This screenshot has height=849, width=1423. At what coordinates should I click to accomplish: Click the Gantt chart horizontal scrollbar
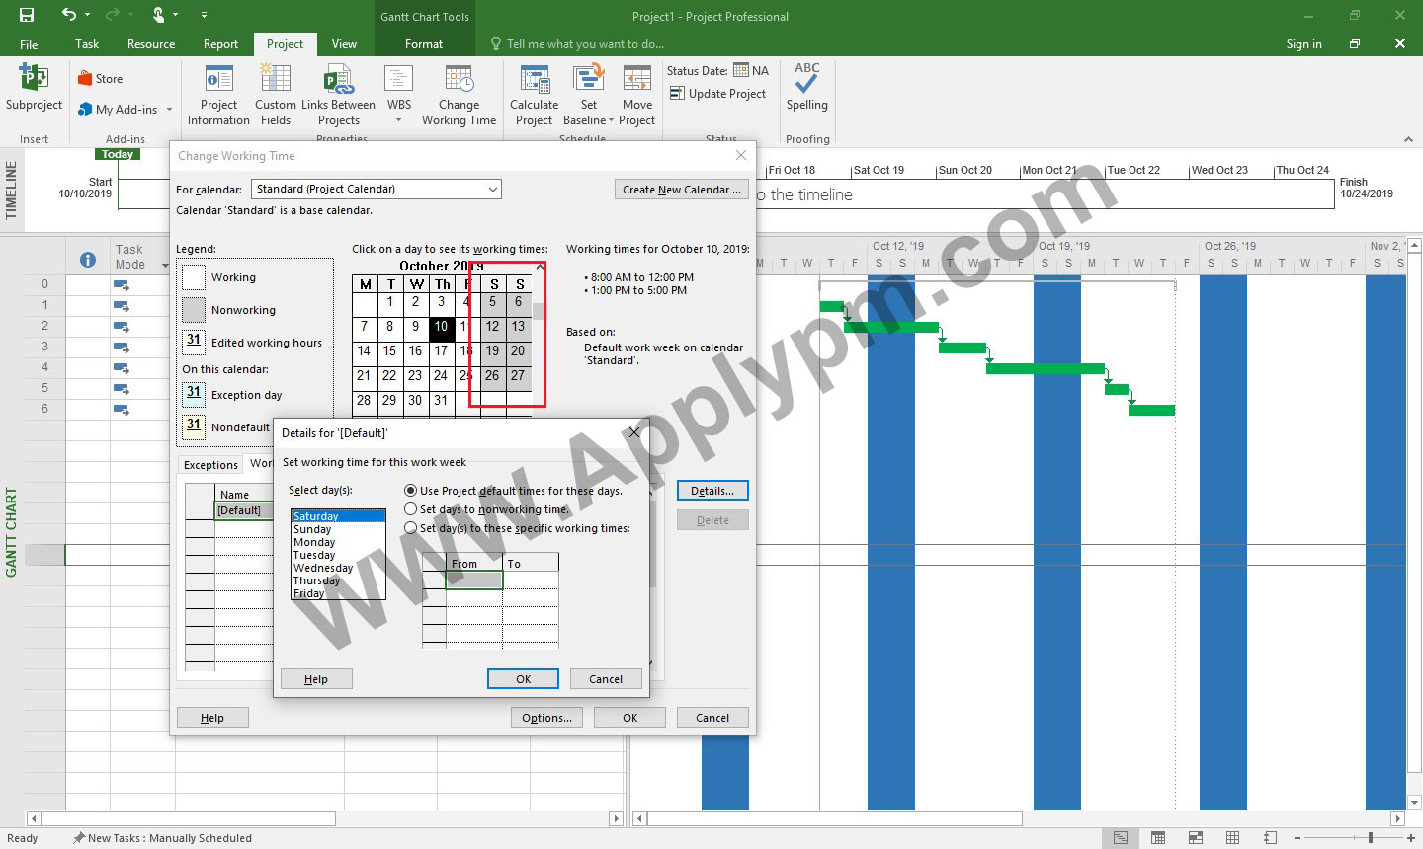[835, 818]
